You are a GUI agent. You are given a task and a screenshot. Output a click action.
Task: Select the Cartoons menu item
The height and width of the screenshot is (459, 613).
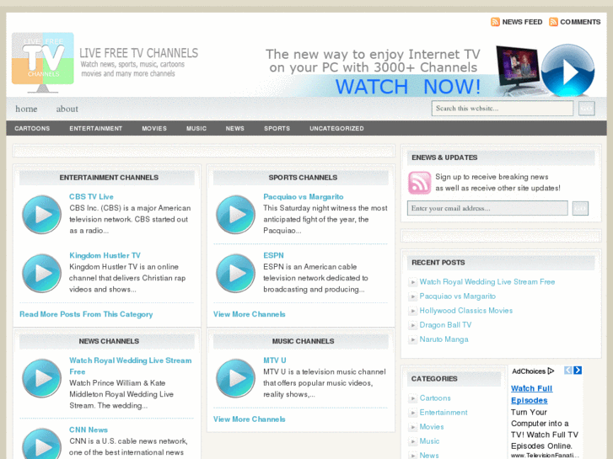coord(32,129)
